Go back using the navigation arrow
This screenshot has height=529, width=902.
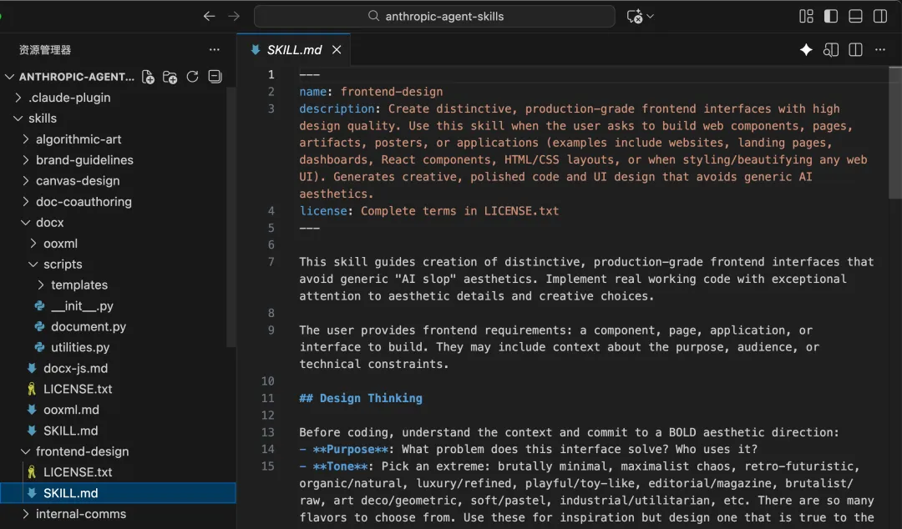tap(209, 17)
